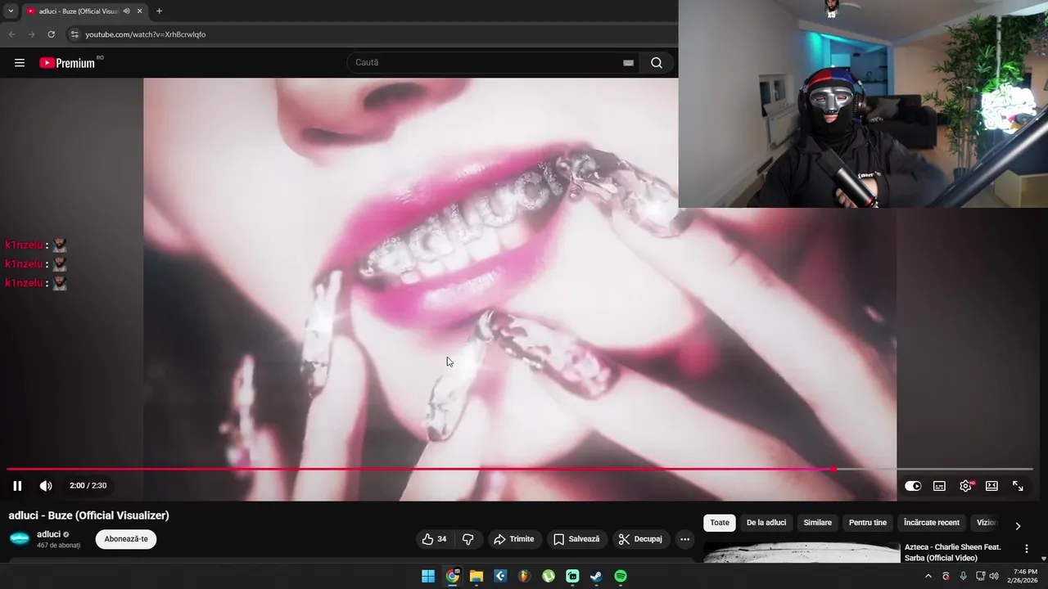Open uTorrent from the taskbar
The width and height of the screenshot is (1048, 589).
point(549,576)
